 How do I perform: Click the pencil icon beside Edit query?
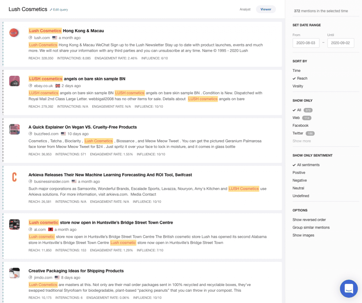(x=51, y=10)
